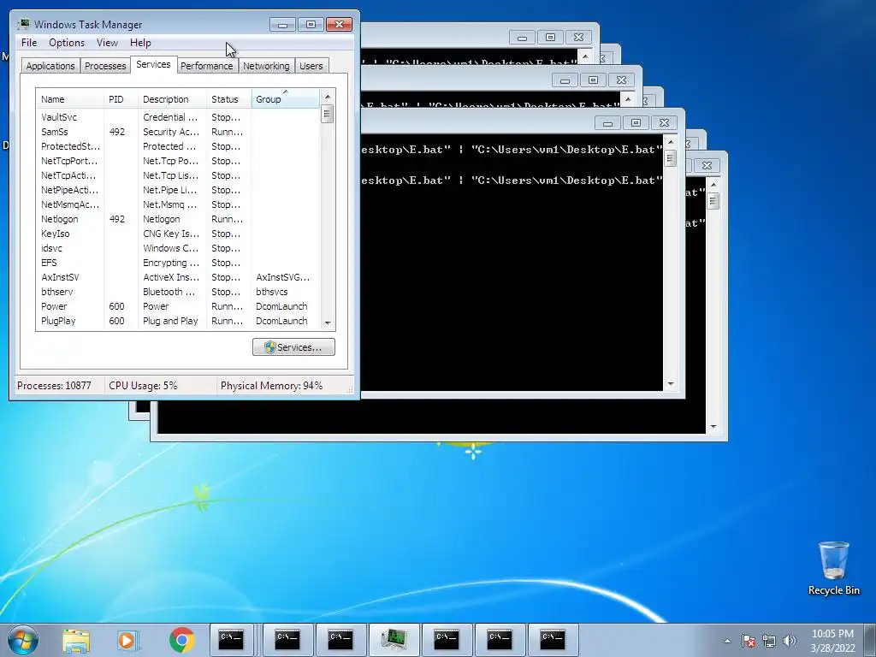Open the Options menu
Image resolution: width=876 pixels, height=657 pixels.
coord(67,43)
